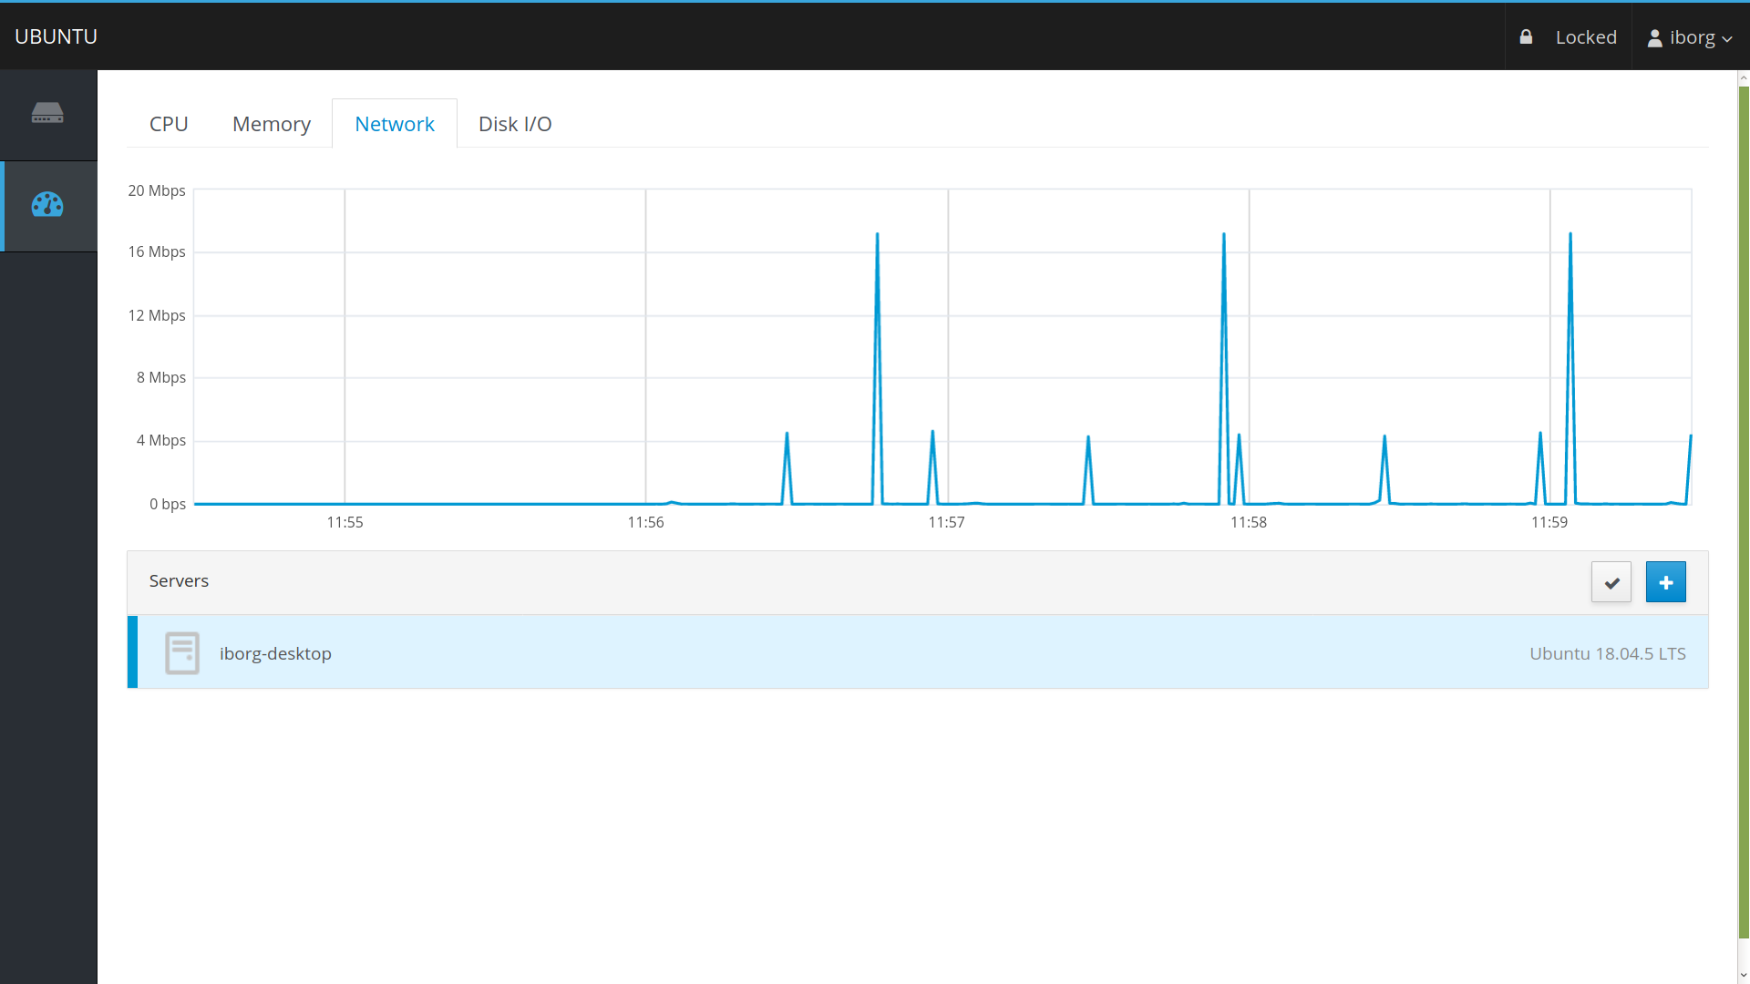Toggle the checkmark edit servers button
Screen dimensions: 1750x984
1611,582
